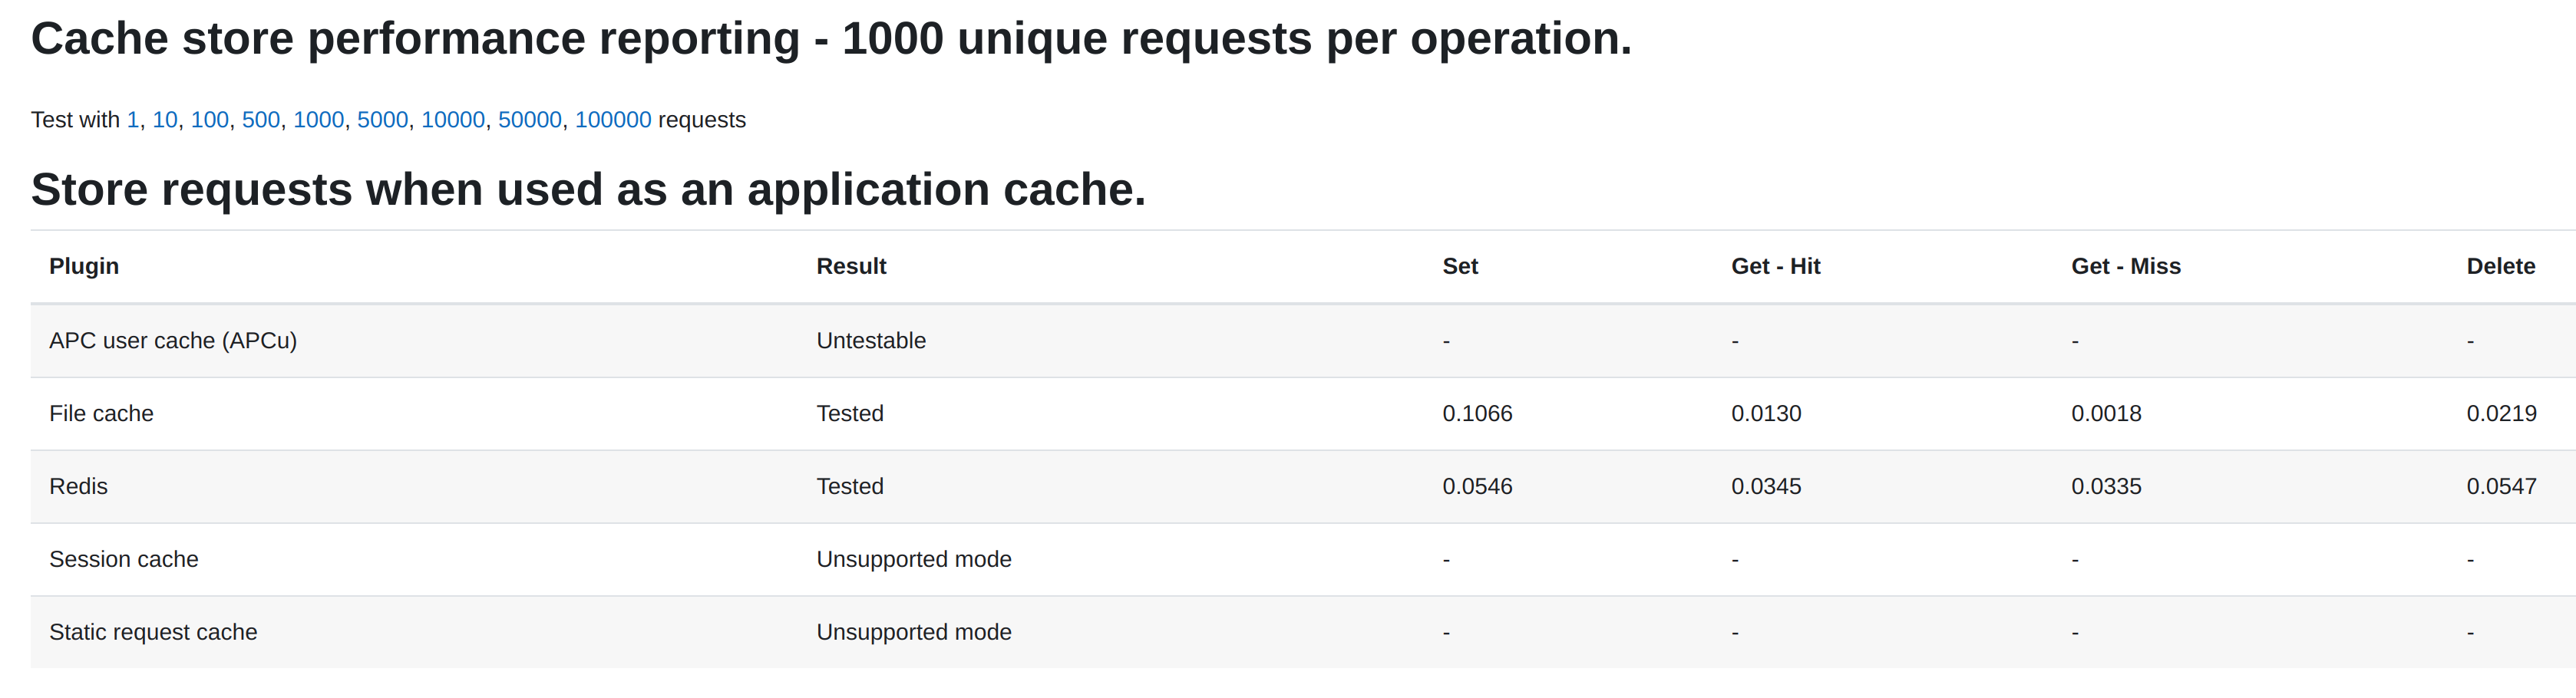
Task: Select the Redis plugin row name
Action: [x=78, y=486]
